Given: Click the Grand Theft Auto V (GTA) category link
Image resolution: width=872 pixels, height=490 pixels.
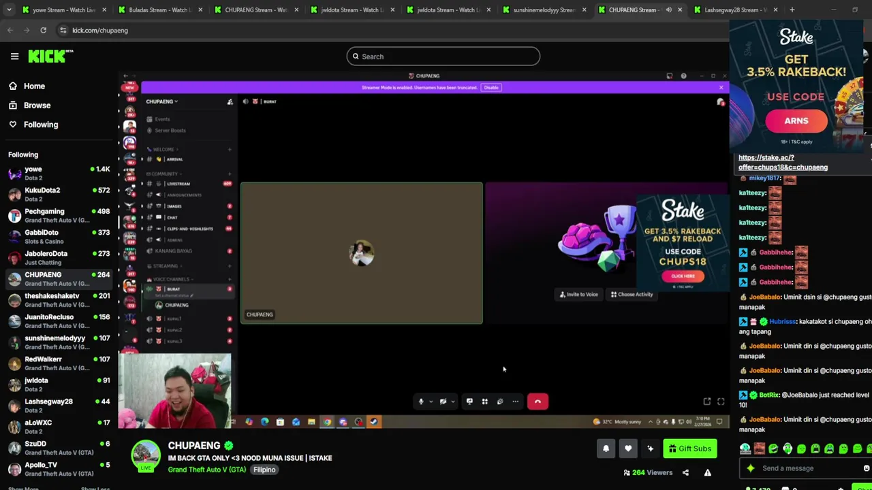Looking at the screenshot, I should 207,470.
